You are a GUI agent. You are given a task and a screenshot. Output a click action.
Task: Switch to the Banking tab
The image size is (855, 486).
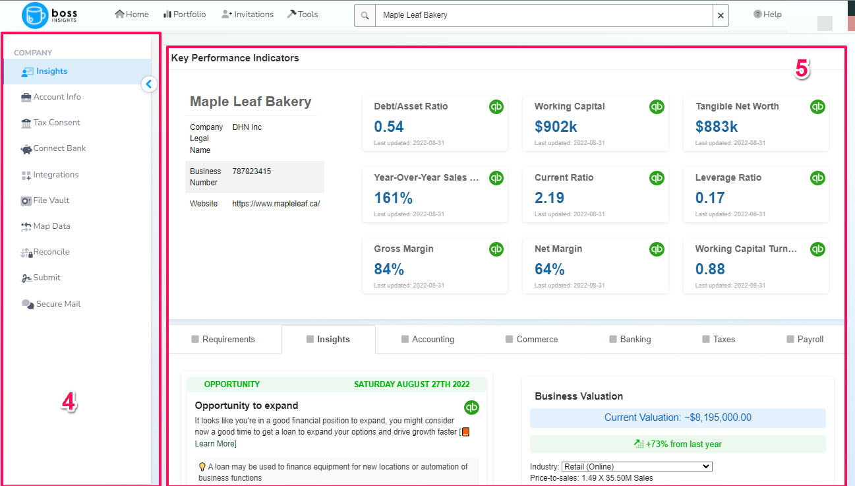[630, 339]
